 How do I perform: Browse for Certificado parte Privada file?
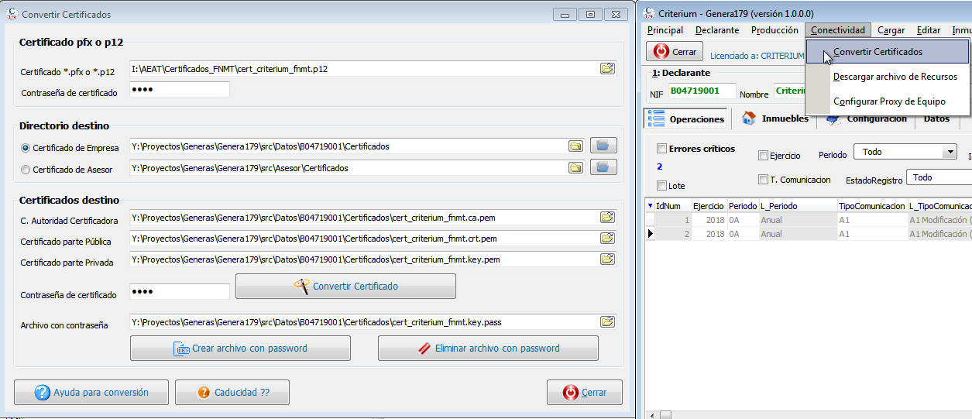(x=607, y=259)
